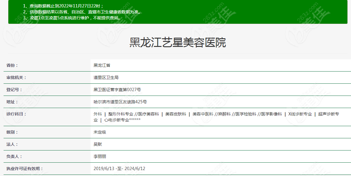Select the X线诊断专业 entry
The width and height of the screenshot is (351, 176).
[300, 114]
